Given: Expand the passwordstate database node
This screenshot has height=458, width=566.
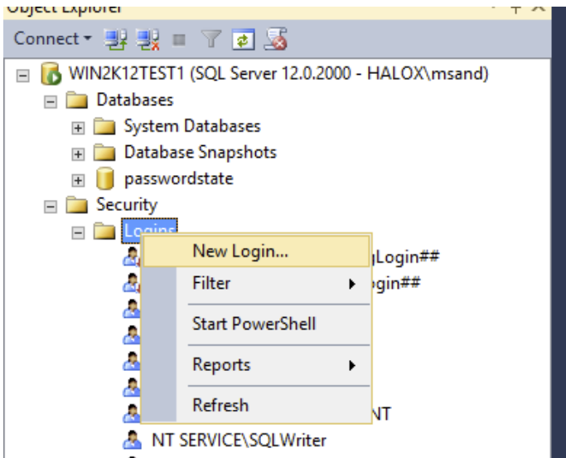Looking at the screenshot, I should (78, 180).
